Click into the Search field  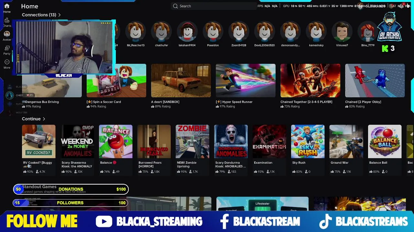[x=213, y=6]
